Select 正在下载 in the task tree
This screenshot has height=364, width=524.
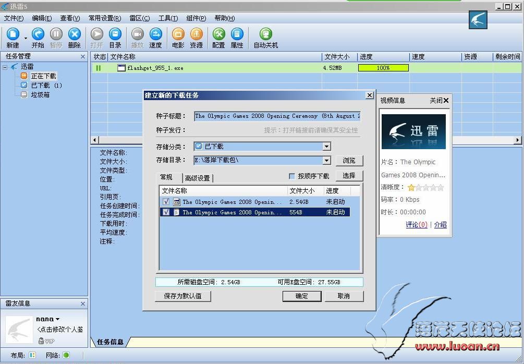tap(43, 76)
